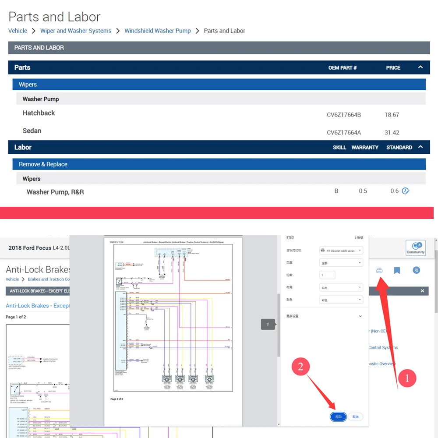This screenshot has width=438, height=438.
Task: Click the price 18.67
Action: tap(392, 115)
